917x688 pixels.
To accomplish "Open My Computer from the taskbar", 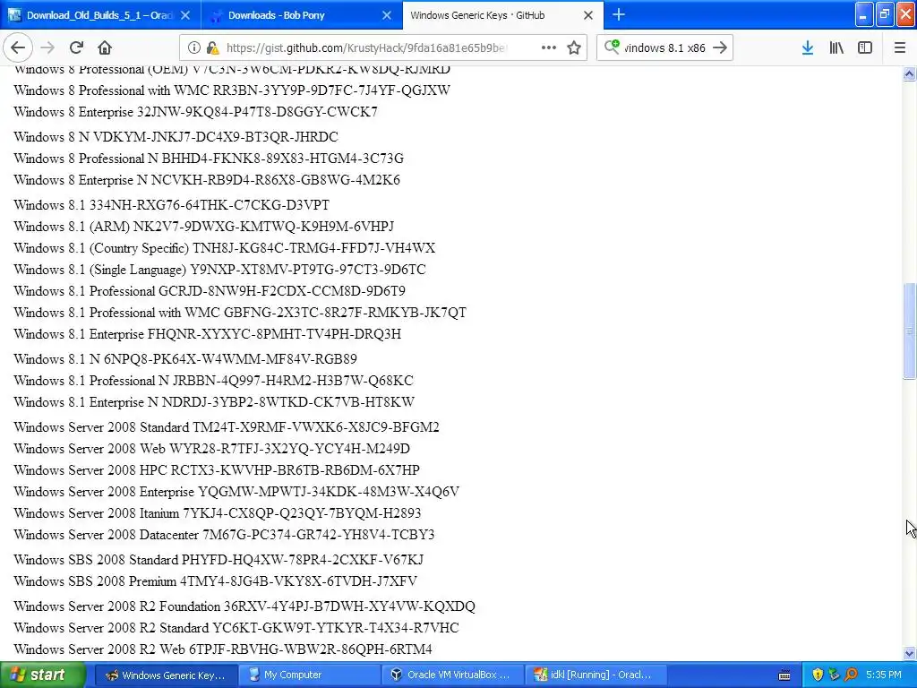I will [309, 675].
